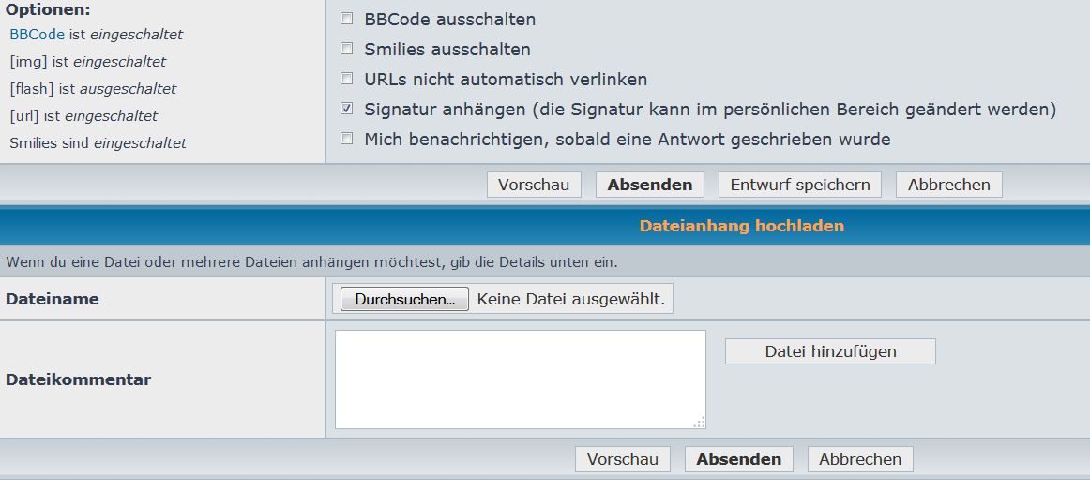
Task: Save the draft with 'Entwurf speichern'
Action: click(x=800, y=185)
